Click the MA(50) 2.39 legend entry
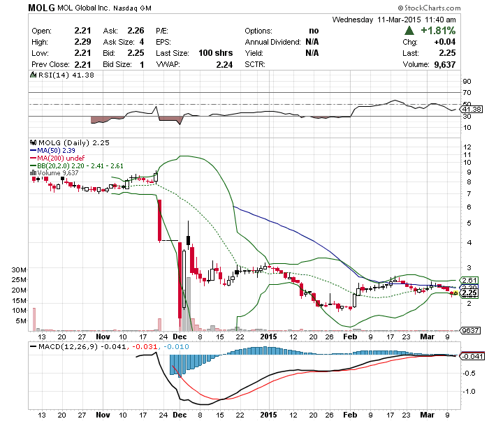The width and height of the screenshot is (489, 421). coord(56,151)
